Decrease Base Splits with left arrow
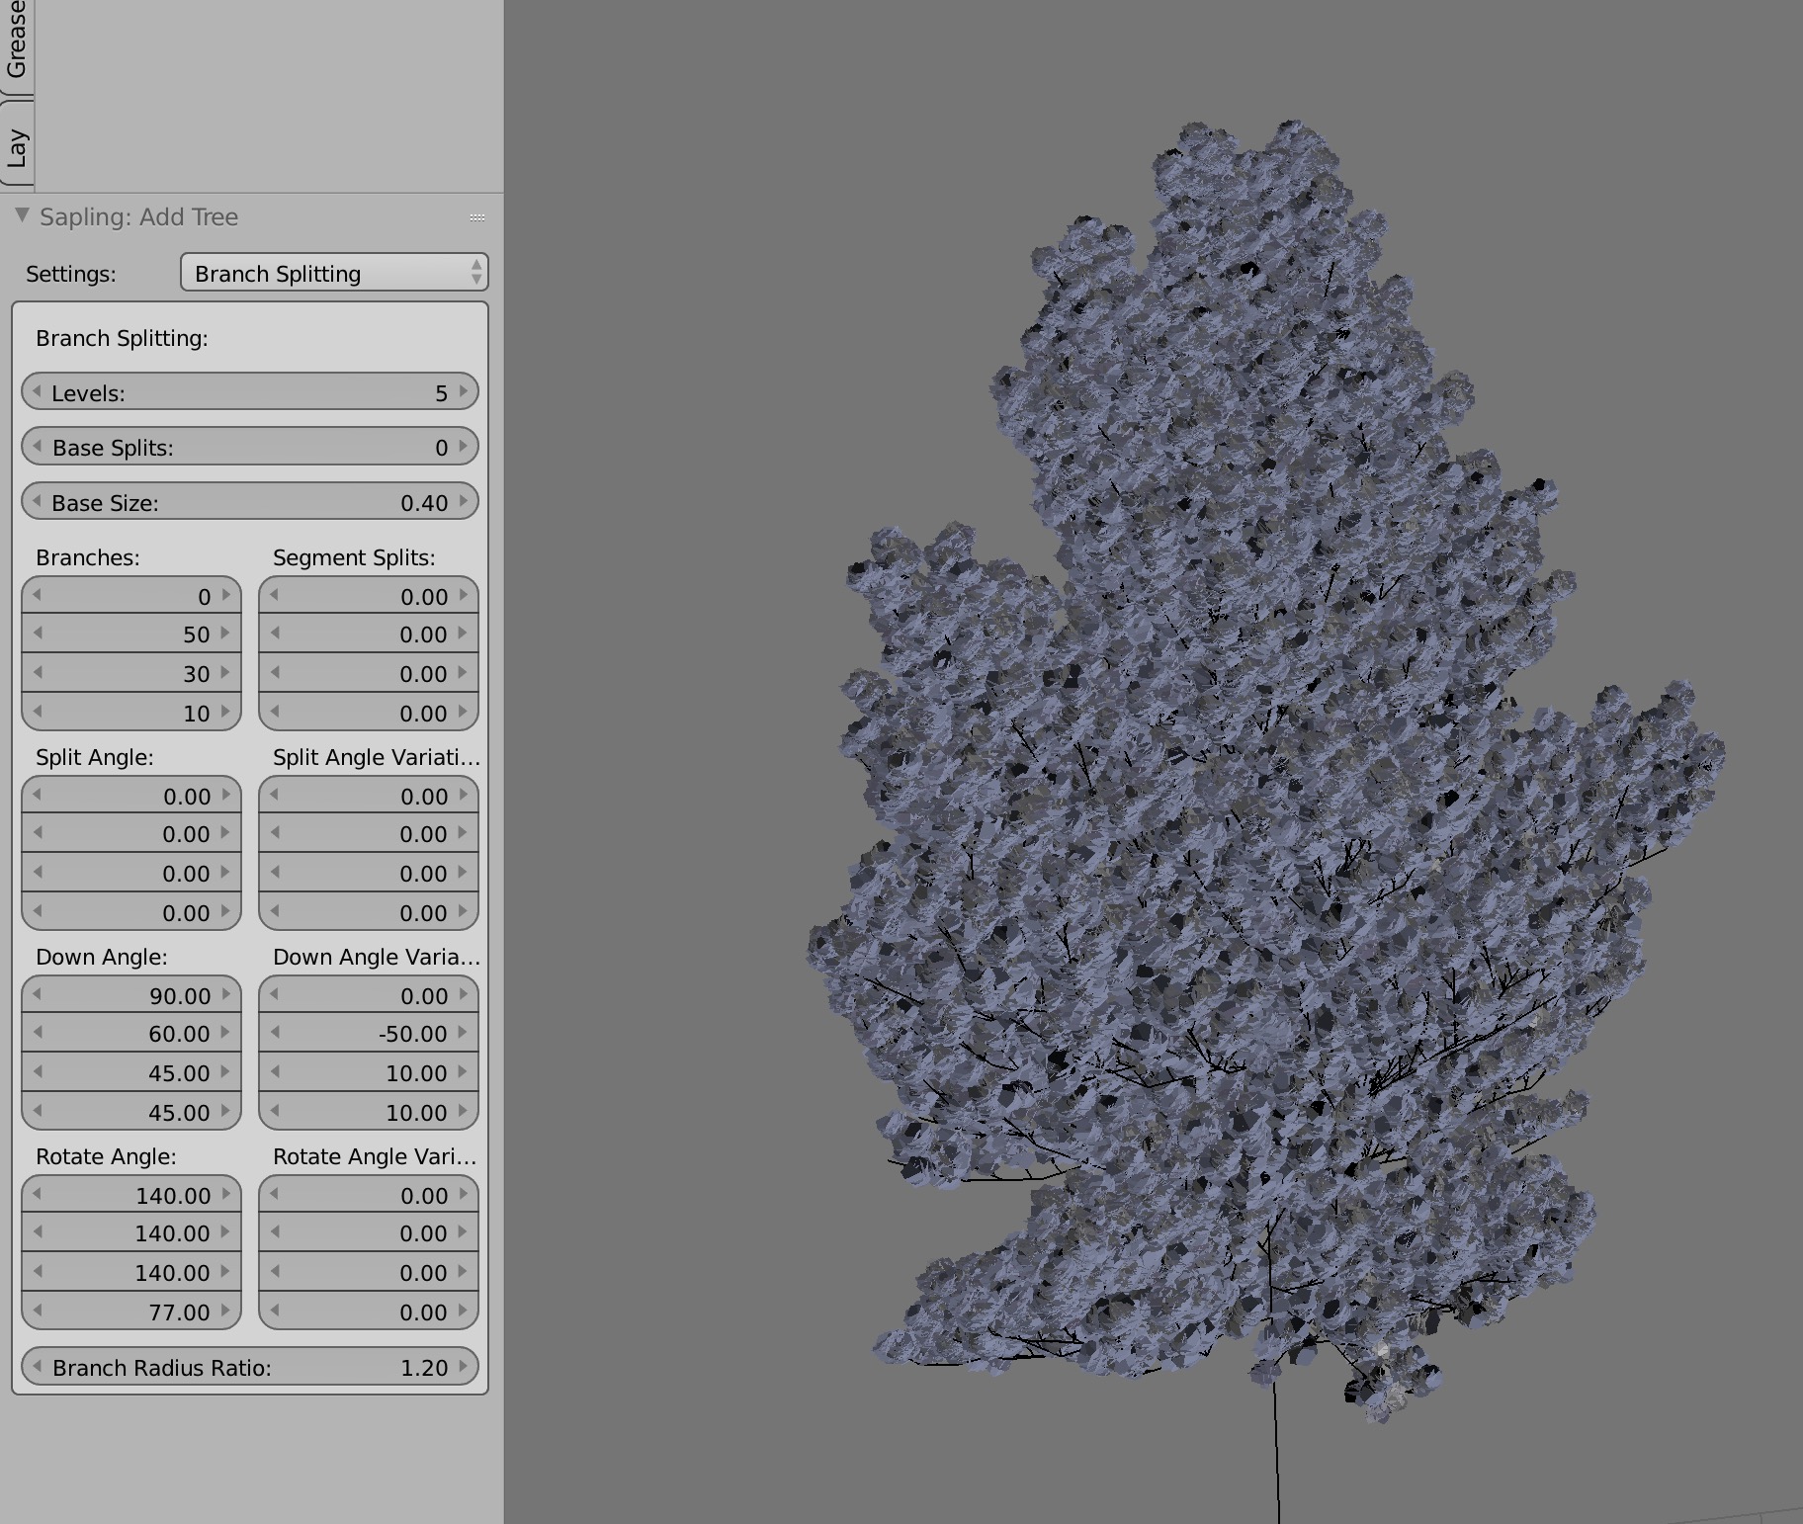Image resolution: width=1803 pixels, height=1524 pixels. pos(37,447)
